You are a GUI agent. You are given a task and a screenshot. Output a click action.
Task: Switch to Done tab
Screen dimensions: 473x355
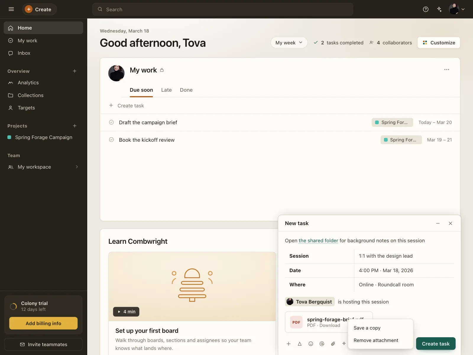(186, 90)
